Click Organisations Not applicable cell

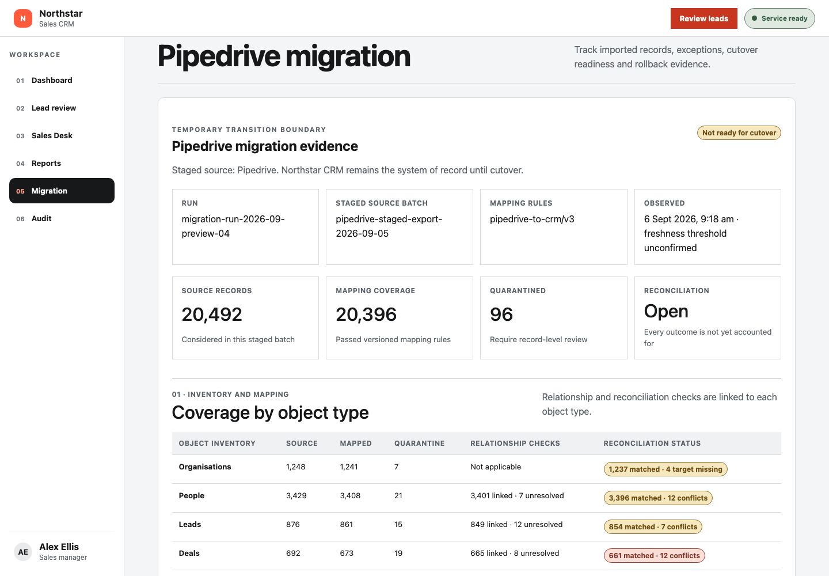[496, 467]
